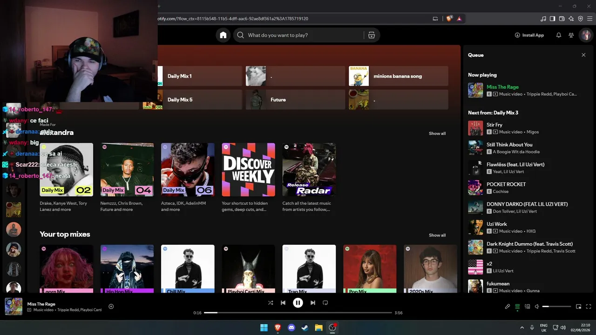Image resolution: width=596 pixels, height=335 pixels.
Task: Open the Playboi Carti Mix
Action: [x=248, y=269]
